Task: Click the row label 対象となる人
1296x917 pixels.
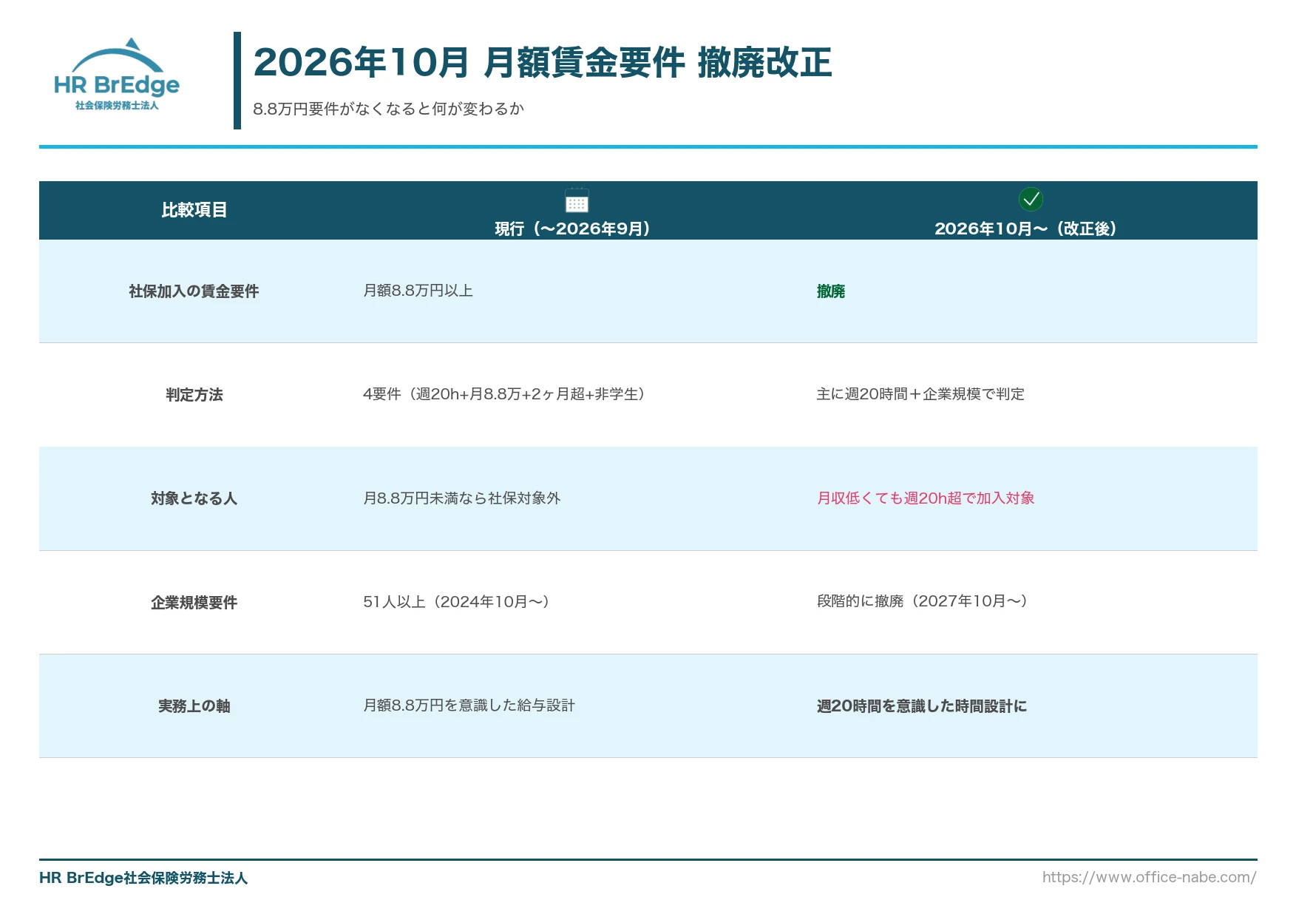Action: 194,498
